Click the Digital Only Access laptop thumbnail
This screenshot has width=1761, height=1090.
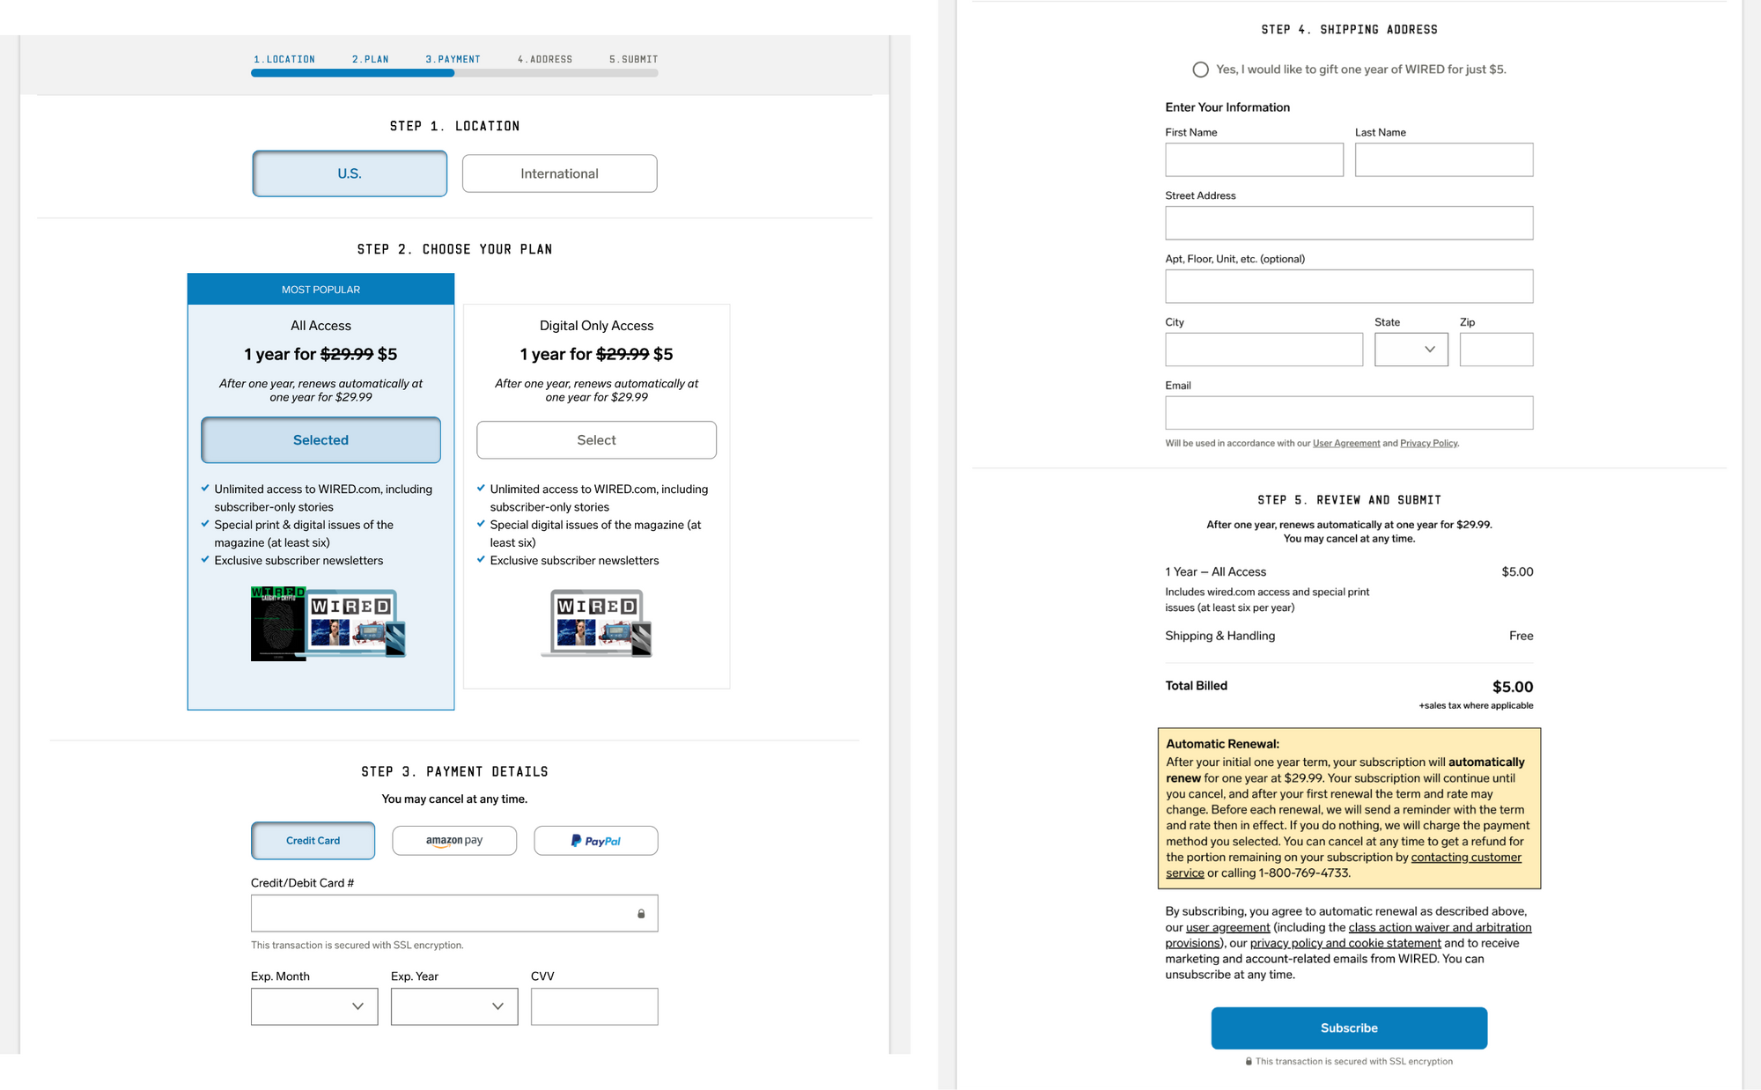tap(596, 622)
